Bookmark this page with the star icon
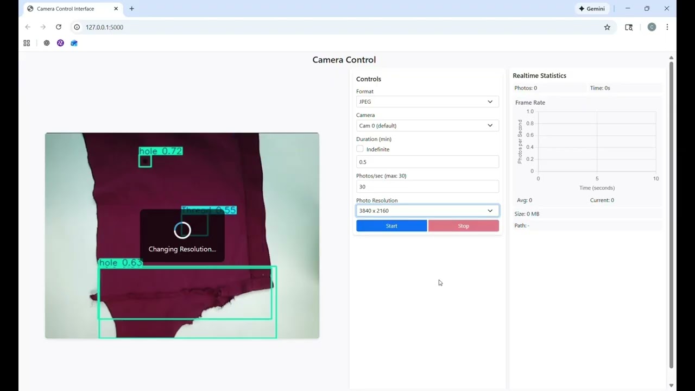Image resolution: width=695 pixels, height=391 pixels. tap(607, 27)
